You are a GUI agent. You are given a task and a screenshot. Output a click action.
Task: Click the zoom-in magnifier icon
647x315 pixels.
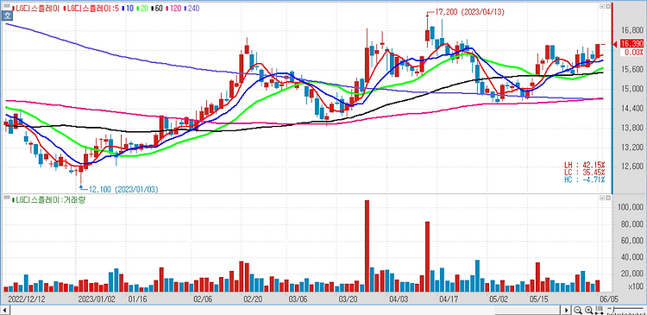588,310
